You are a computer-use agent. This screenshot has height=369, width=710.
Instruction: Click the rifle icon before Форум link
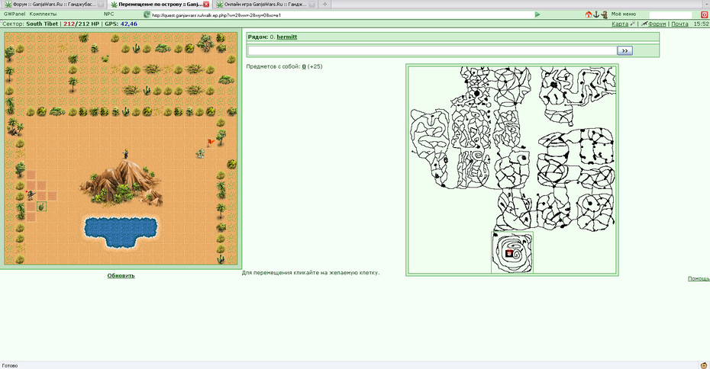point(644,24)
